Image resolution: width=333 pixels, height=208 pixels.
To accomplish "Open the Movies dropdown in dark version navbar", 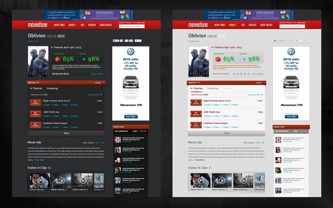I will [73, 25].
